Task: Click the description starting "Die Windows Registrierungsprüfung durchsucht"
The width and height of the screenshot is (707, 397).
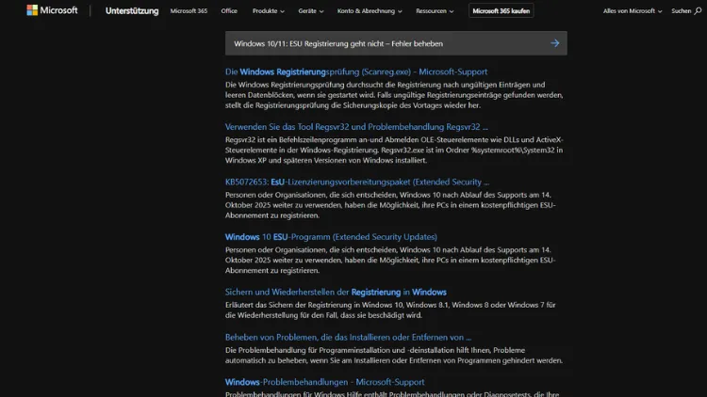Action: pyautogui.click(x=394, y=95)
